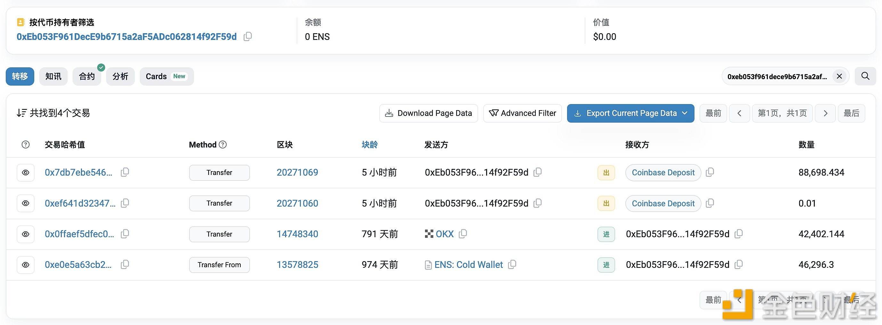Click the Method help question icon
882x325 pixels.
[x=223, y=144]
